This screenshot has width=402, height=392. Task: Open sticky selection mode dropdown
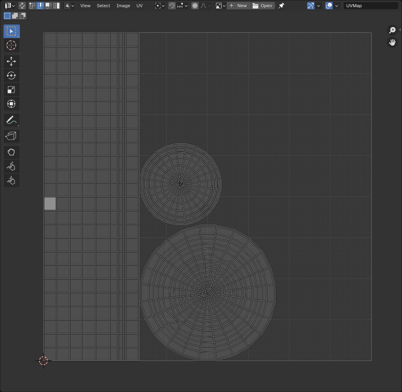coord(69,6)
